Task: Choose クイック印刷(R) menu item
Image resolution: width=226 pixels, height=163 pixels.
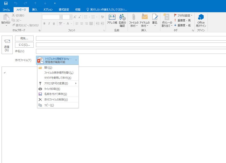Action: click(58, 89)
